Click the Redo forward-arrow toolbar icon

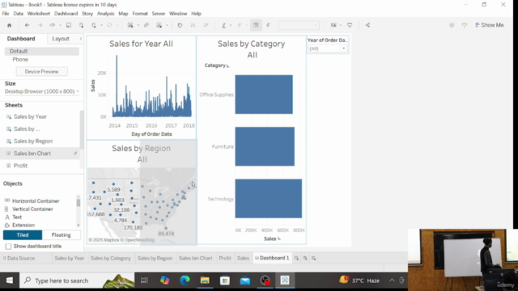click(x=40, y=25)
